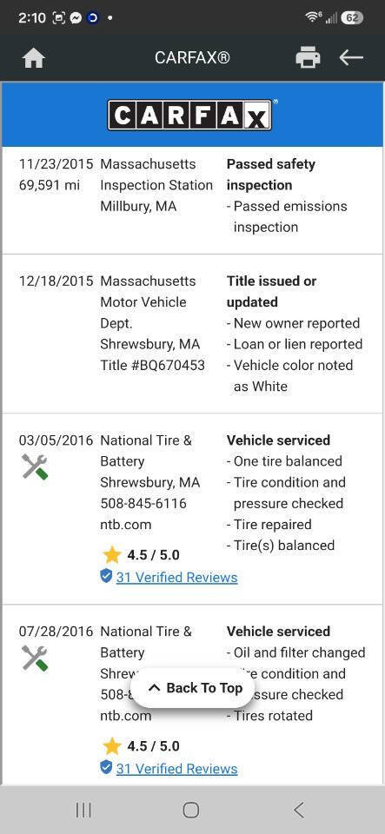The height and width of the screenshot is (834, 385).
Task: Select the ntb.com text in 03/05/2016 entry
Action: (126, 525)
